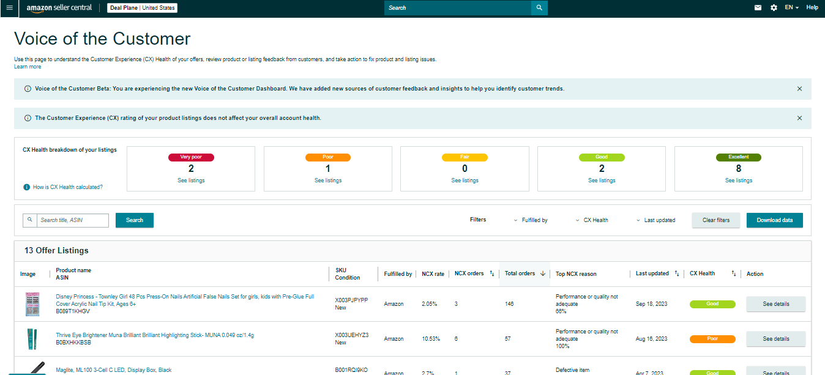This screenshot has width=825, height=375.
Task: Open the Deal Plane United States account switcher
Action: [143, 8]
